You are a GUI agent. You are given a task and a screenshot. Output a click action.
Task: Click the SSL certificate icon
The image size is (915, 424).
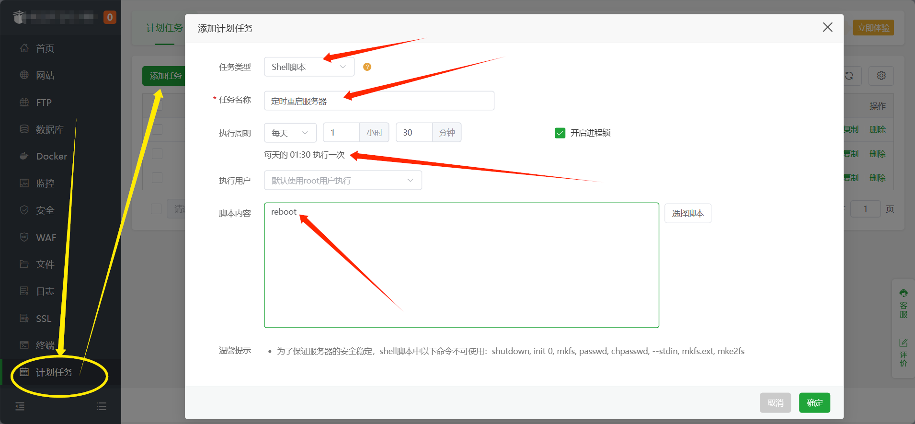pos(24,318)
